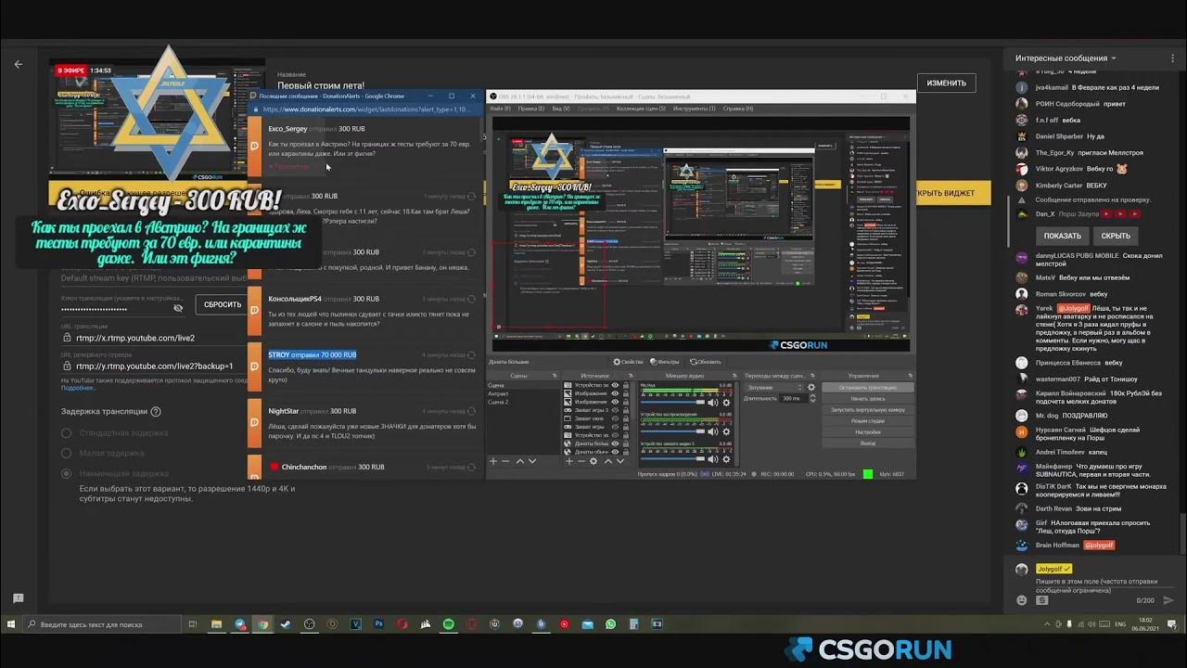Adjust Mic/Aux volume slider in OBS mixer
Viewport: 1187px width, 668px height.
(672, 402)
